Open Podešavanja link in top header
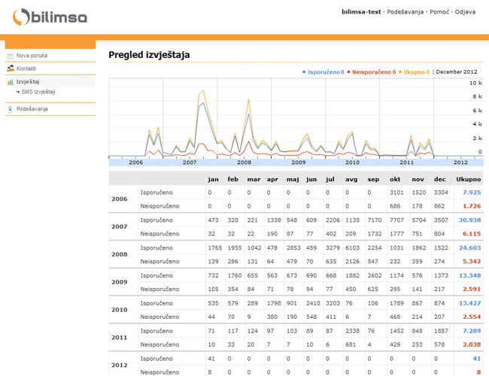 (405, 12)
